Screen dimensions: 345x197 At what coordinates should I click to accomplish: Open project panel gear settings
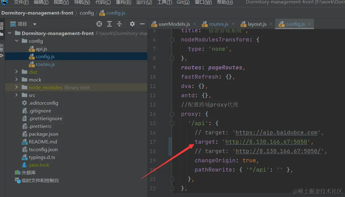pos(132,24)
